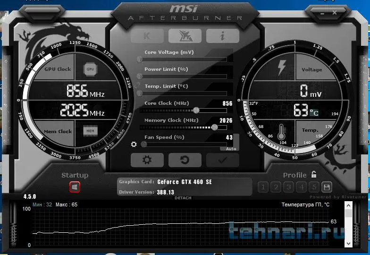The image size is (370, 255).
Task: Click driver version 388.13
Action: (x=165, y=192)
